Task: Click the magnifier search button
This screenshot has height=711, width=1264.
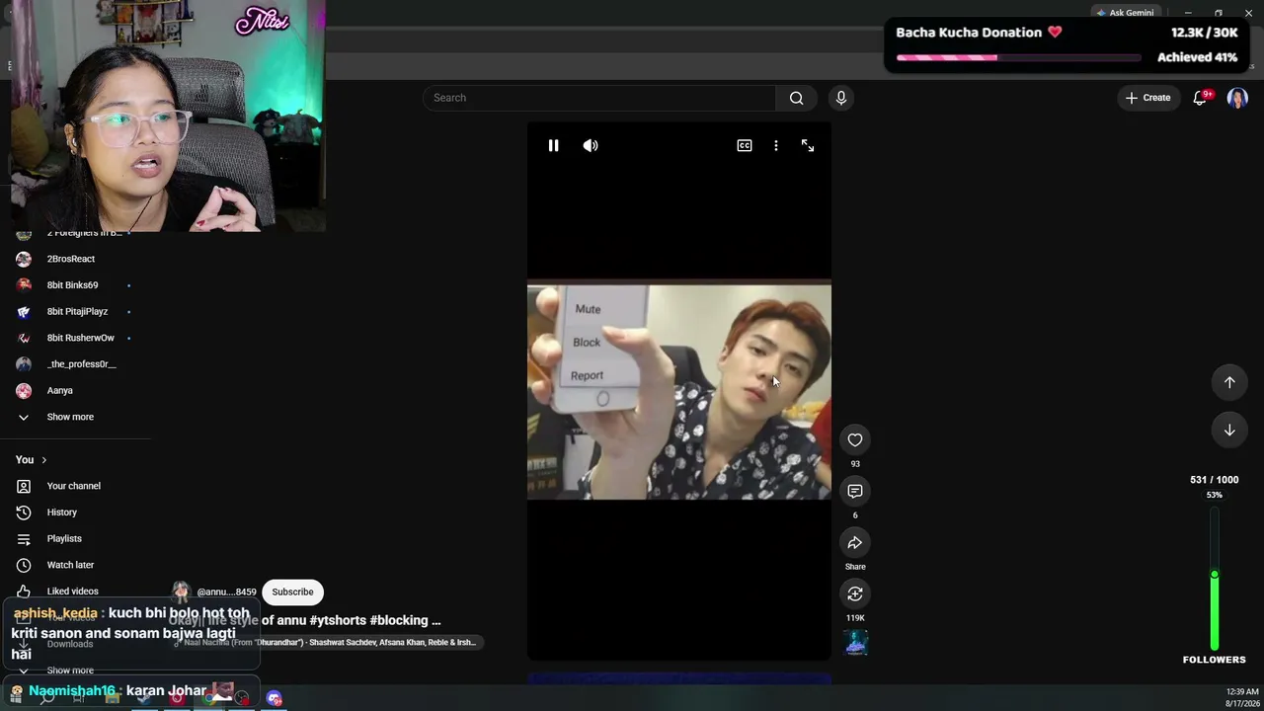Action: pyautogui.click(x=797, y=98)
